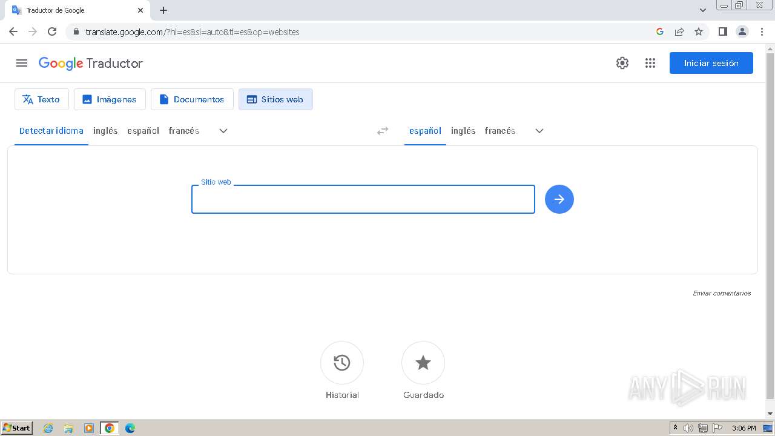Image resolution: width=775 pixels, height=436 pixels.
Task: Click the blue arrow translate-site button
Action: (559, 199)
